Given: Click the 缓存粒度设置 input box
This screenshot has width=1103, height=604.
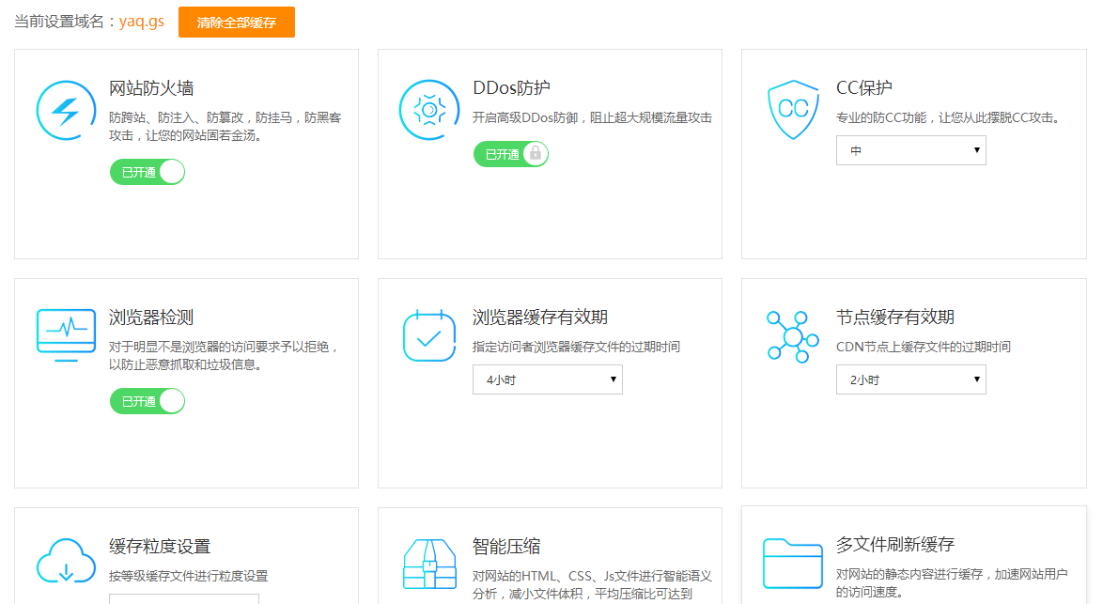Looking at the screenshot, I should coord(183,598).
